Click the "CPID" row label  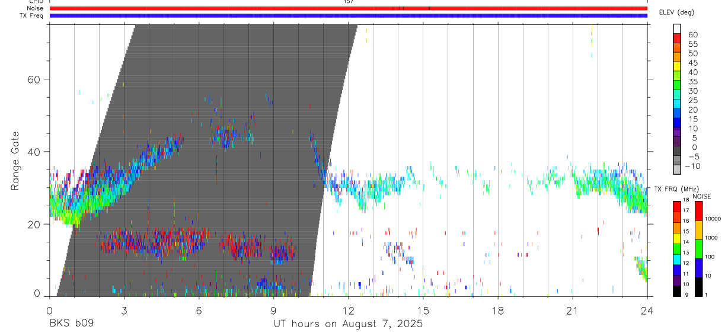(x=36, y=2)
